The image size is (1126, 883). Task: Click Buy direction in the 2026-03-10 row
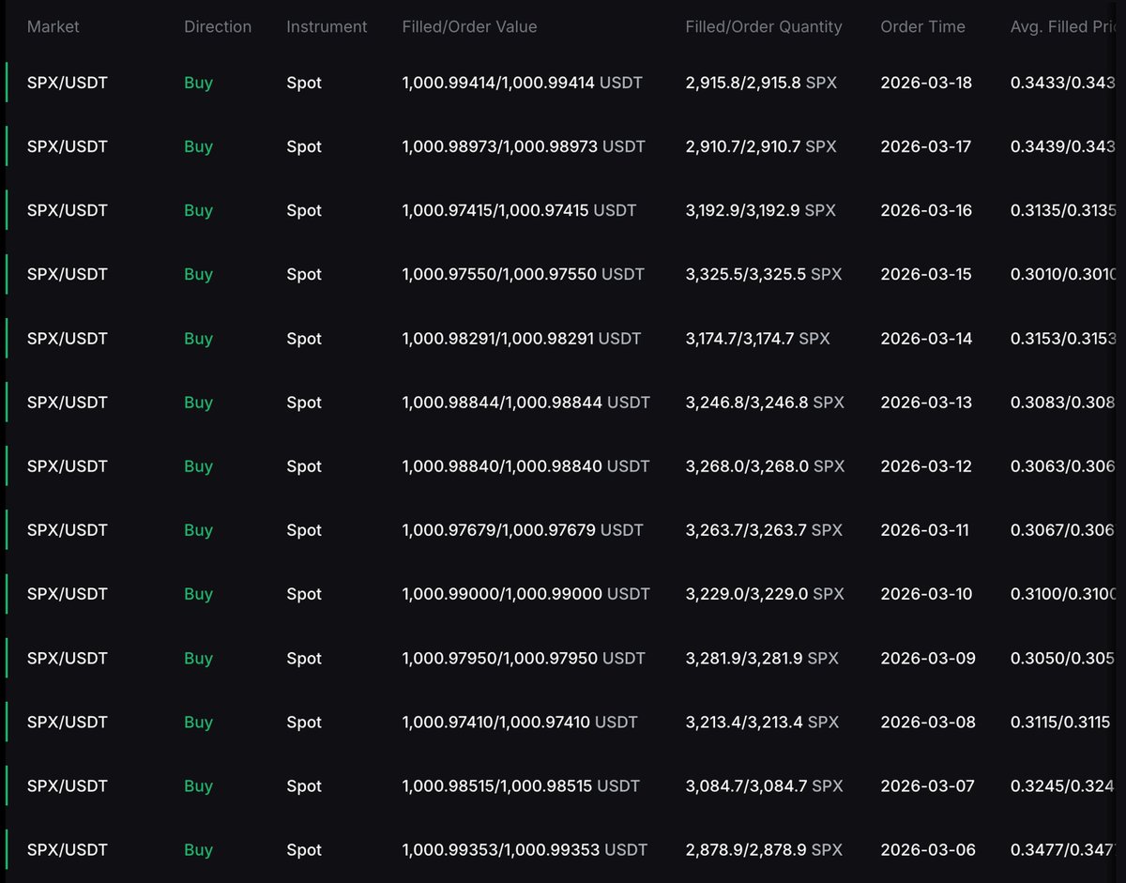(198, 594)
